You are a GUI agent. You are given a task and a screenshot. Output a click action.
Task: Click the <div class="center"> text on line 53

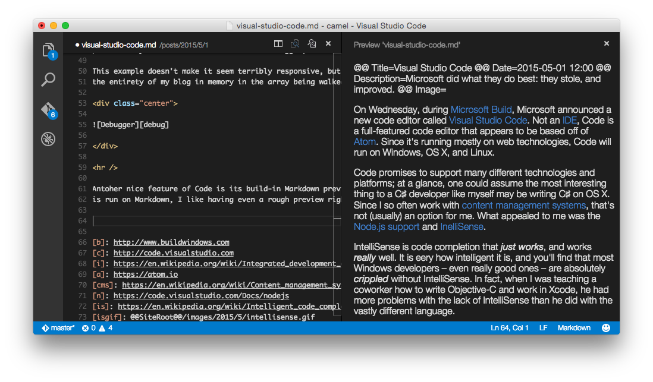pos(135,103)
